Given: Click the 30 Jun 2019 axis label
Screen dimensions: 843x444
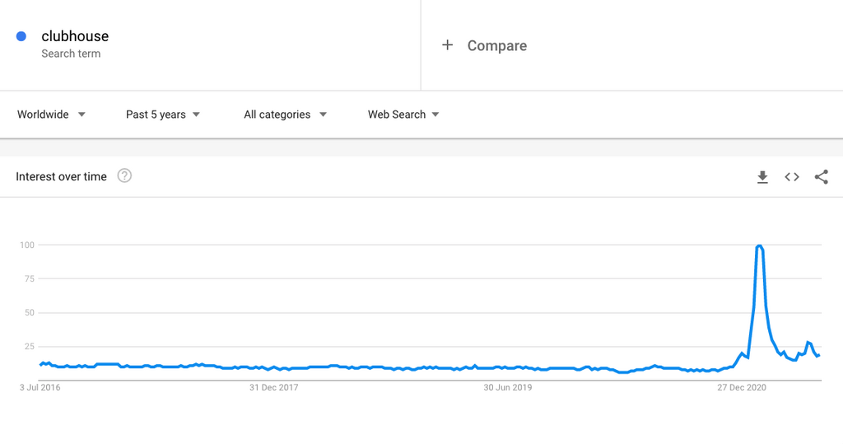Looking at the screenshot, I should tap(508, 387).
